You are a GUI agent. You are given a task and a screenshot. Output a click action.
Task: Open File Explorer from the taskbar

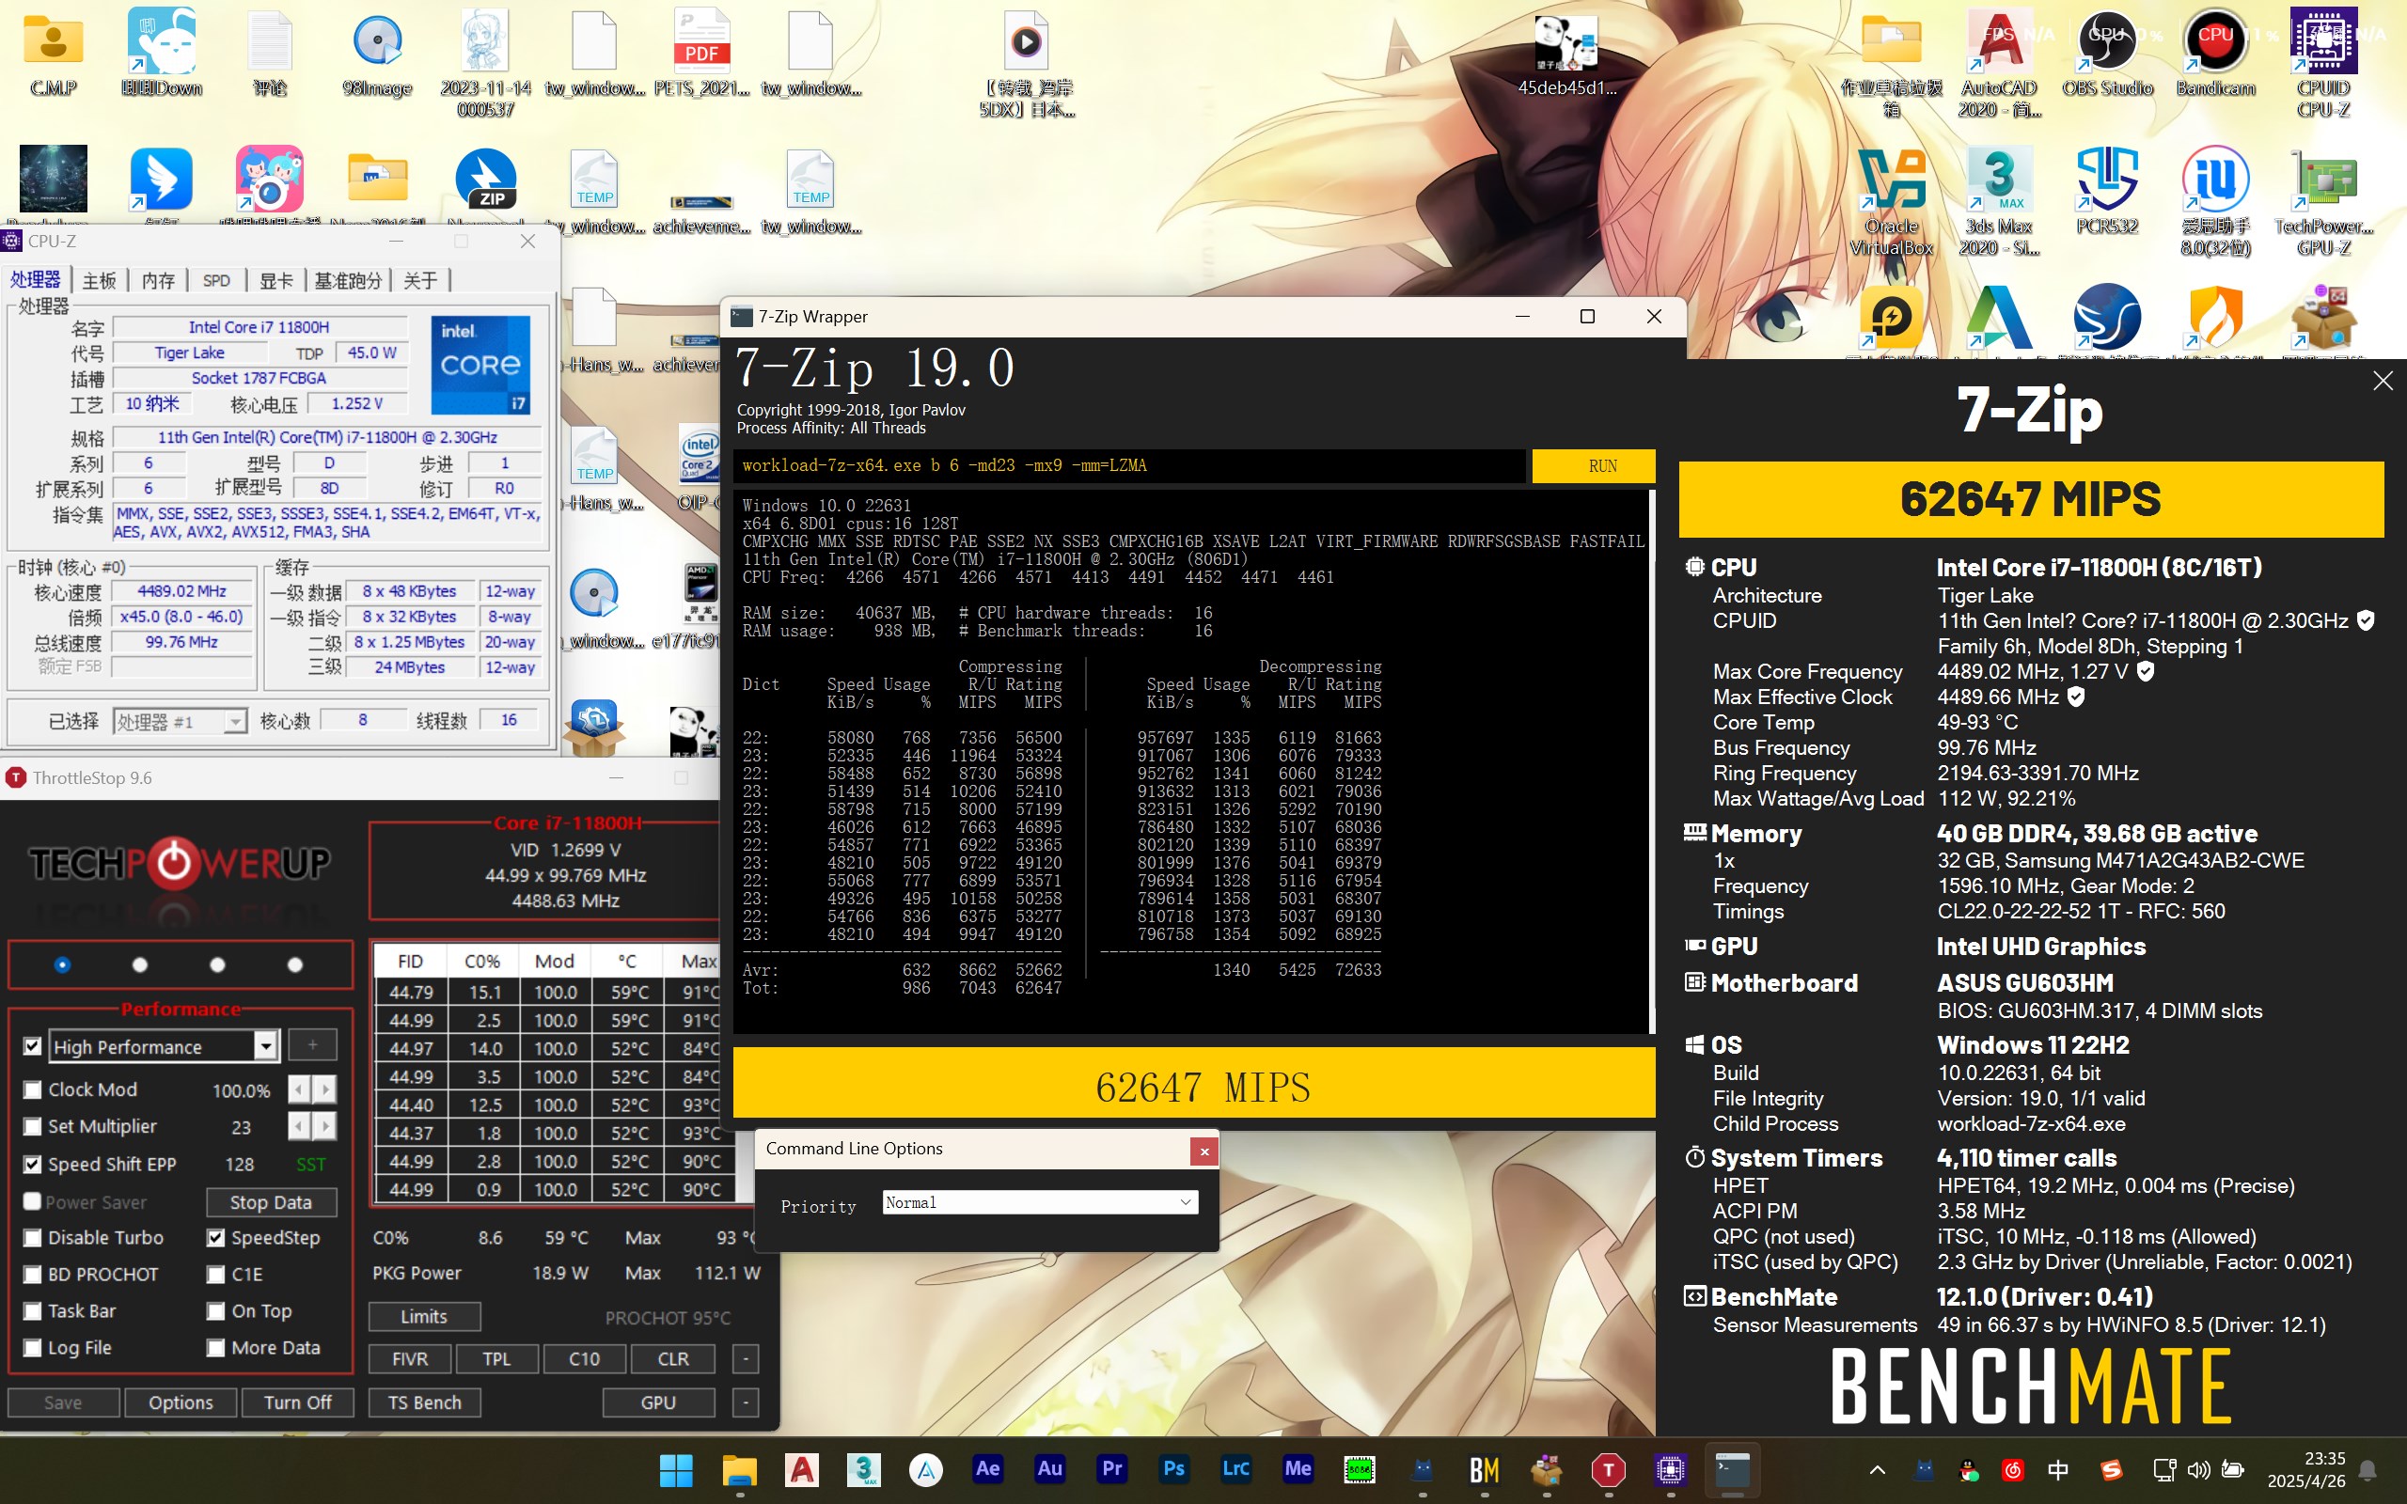tap(739, 1469)
